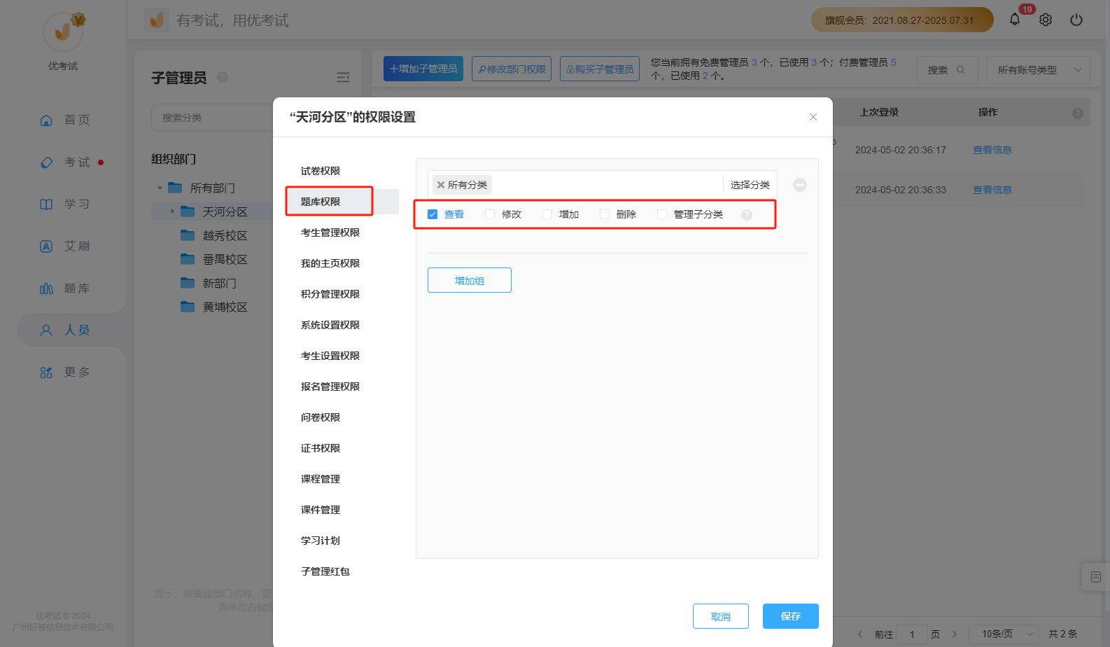This screenshot has width=1110, height=647.
Task: Toggle the department panel collapse icon
Action: [x=343, y=77]
